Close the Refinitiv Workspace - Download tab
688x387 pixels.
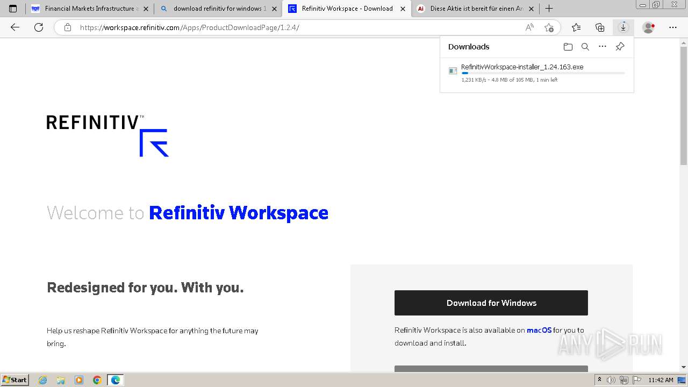(403, 9)
